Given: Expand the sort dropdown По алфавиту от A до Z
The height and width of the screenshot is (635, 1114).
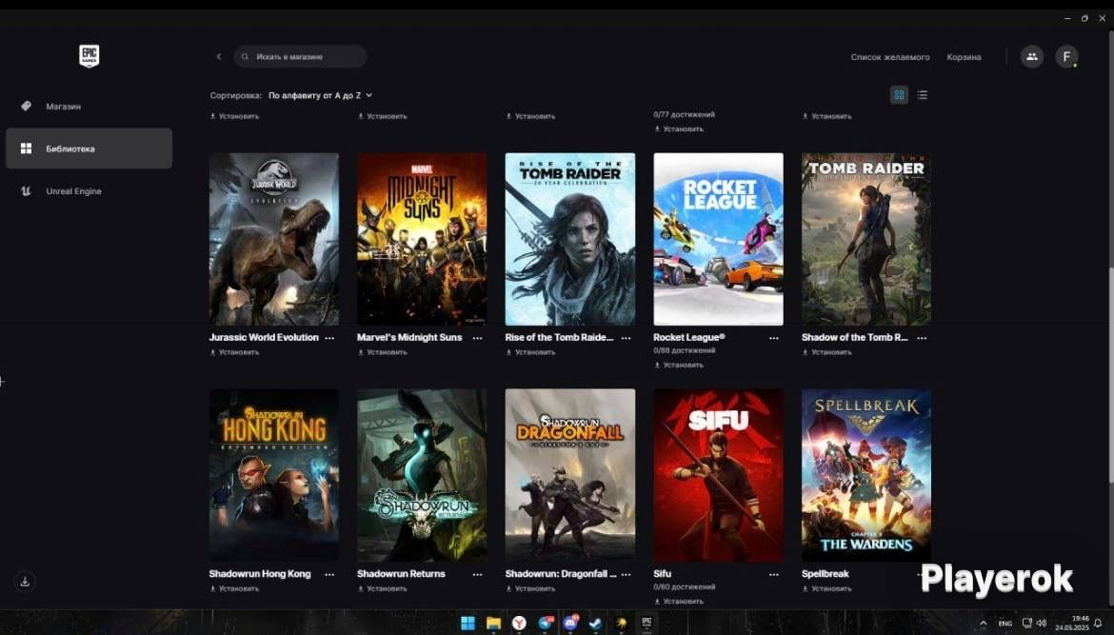Looking at the screenshot, I should (x=320, y=95).
